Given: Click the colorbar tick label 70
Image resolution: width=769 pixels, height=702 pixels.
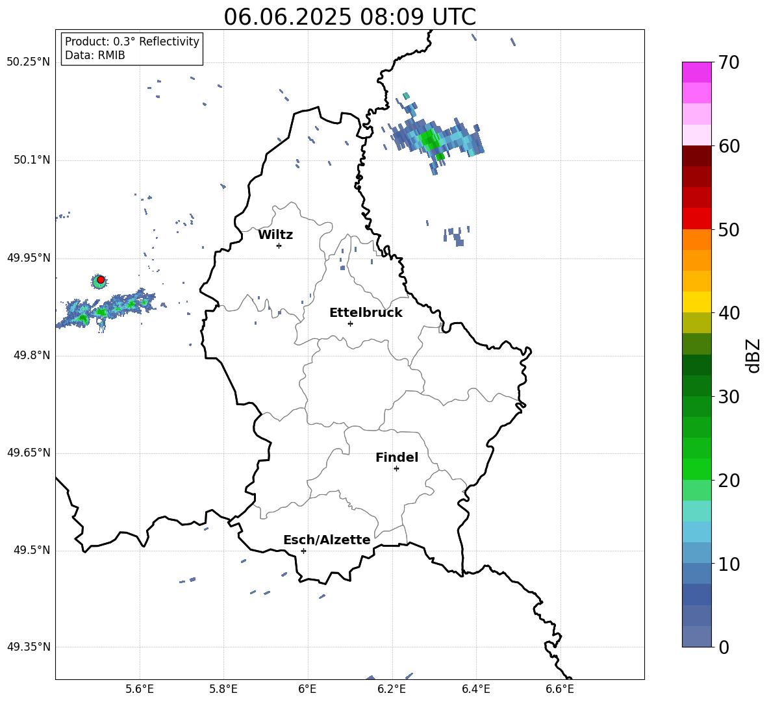Looking at the screenshot, I should [x=729, y=62].
